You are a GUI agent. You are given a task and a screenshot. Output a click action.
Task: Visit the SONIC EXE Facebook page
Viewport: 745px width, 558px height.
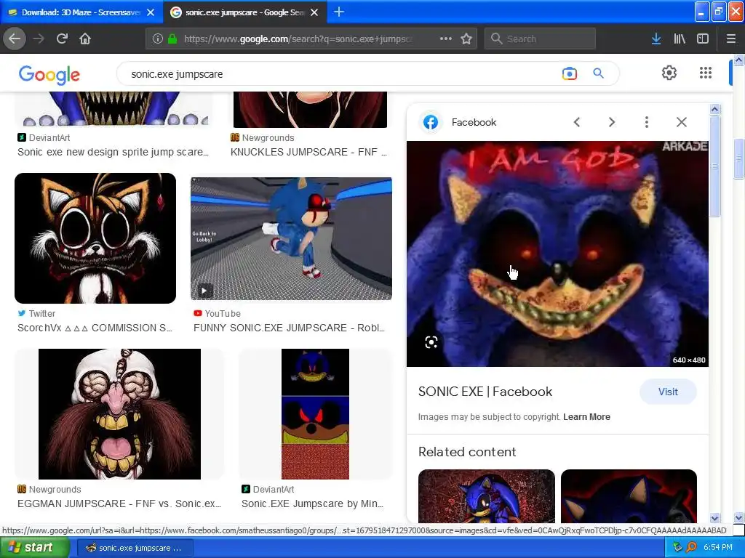tap(668, 392)
